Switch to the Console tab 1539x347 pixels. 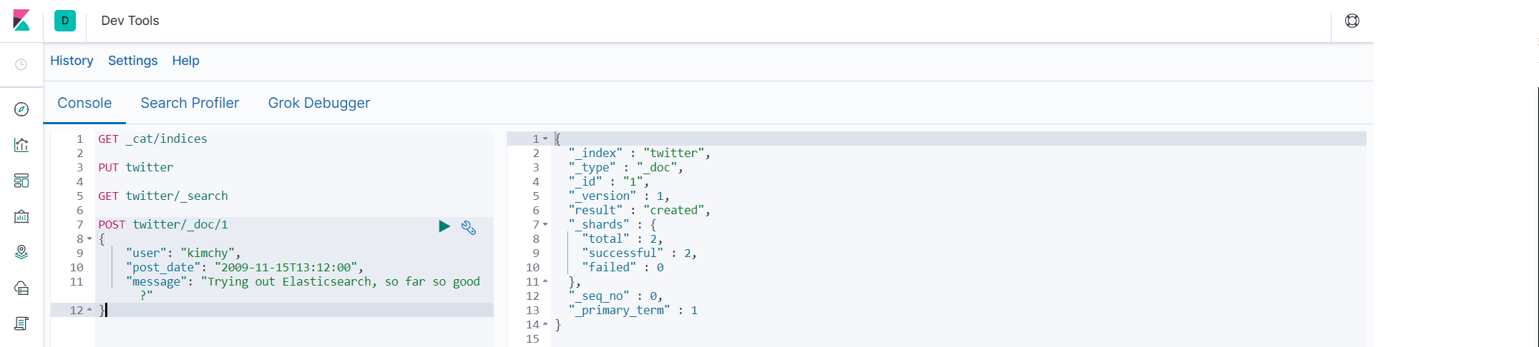pos(84,103)
